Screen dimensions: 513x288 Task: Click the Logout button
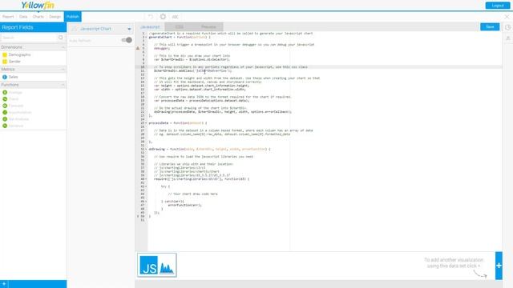click(498, 6)
